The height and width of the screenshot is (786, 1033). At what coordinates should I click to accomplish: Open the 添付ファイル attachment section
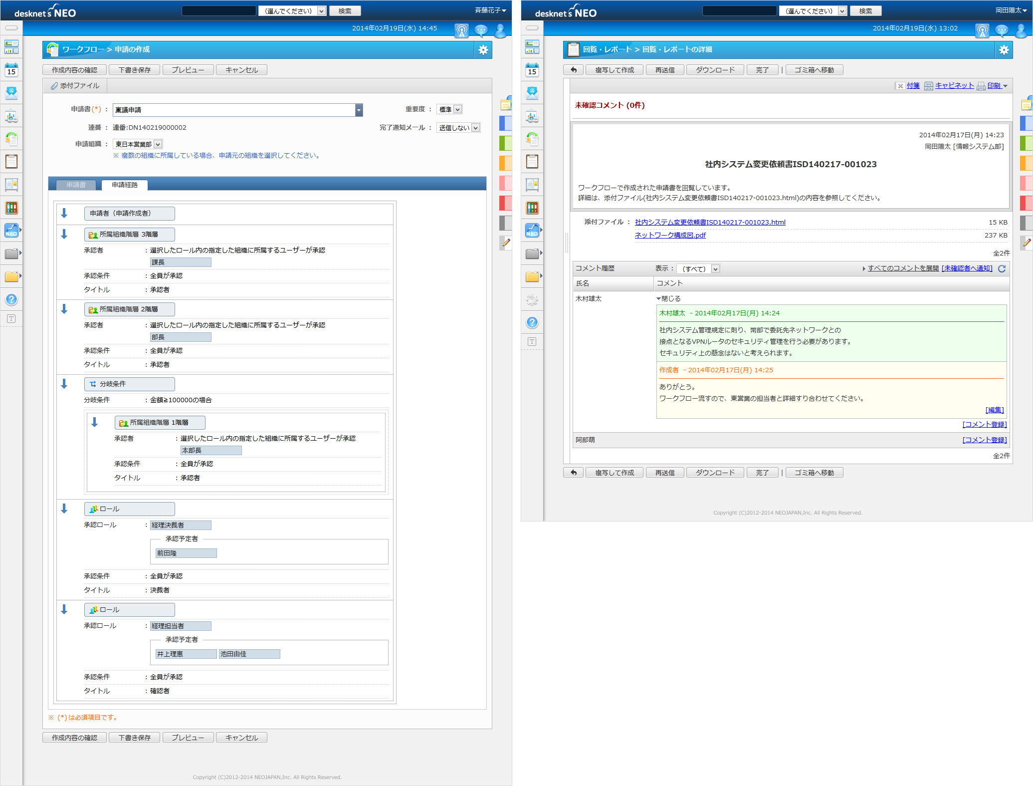75,86
